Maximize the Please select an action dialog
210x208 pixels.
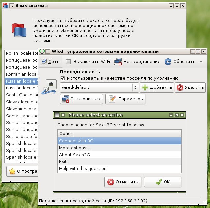(177, 115)
